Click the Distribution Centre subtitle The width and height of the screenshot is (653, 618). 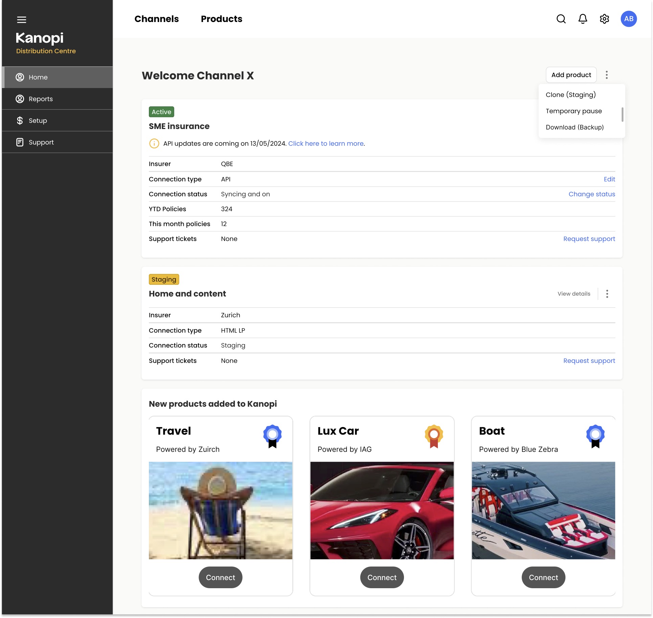tap(46, 51)
